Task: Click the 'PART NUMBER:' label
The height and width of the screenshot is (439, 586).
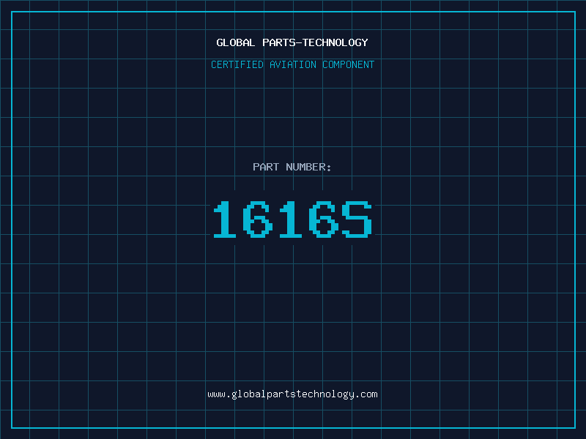Action: point(292,167)
